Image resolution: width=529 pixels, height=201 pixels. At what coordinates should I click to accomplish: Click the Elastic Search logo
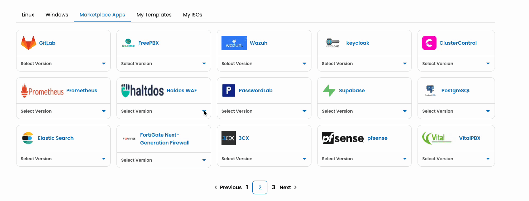coord(28,138)
